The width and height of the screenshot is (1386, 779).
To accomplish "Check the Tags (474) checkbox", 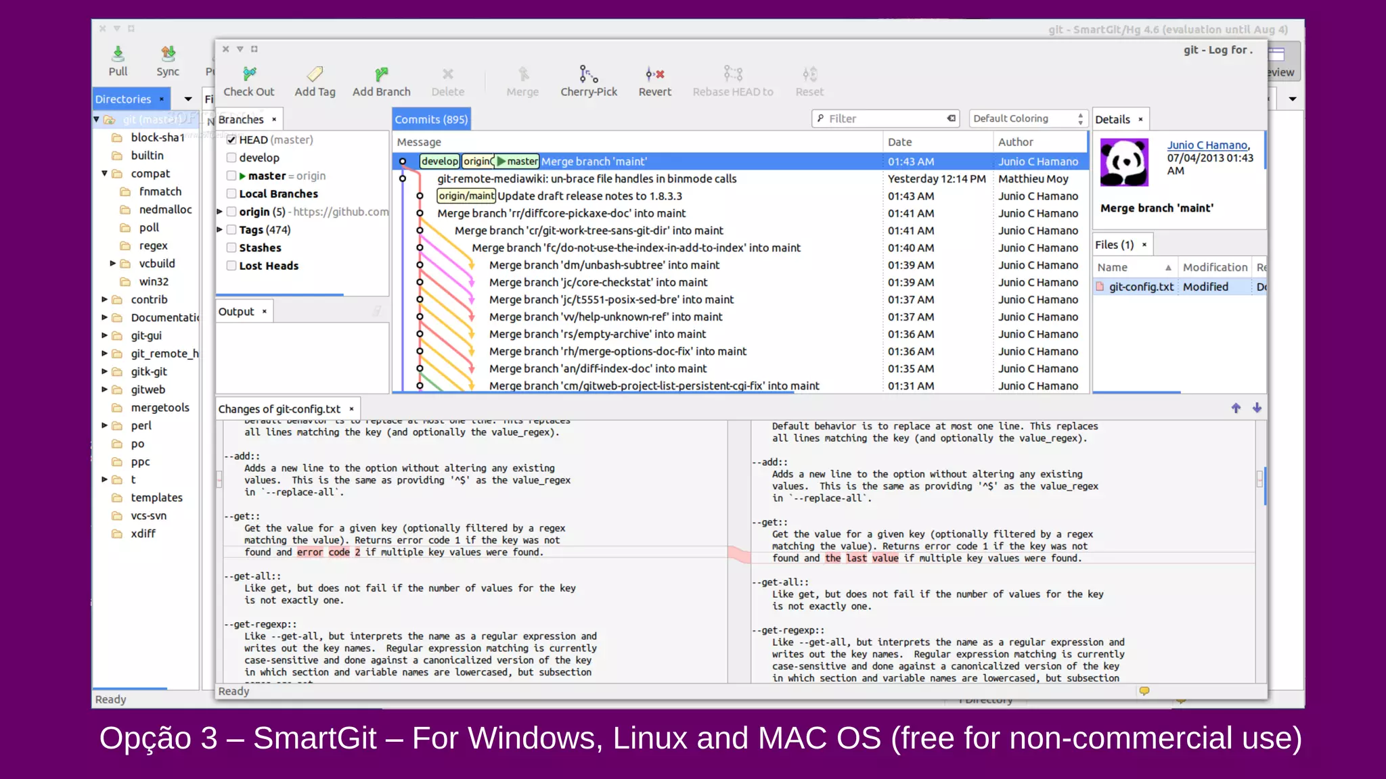I will coord(231,230).
